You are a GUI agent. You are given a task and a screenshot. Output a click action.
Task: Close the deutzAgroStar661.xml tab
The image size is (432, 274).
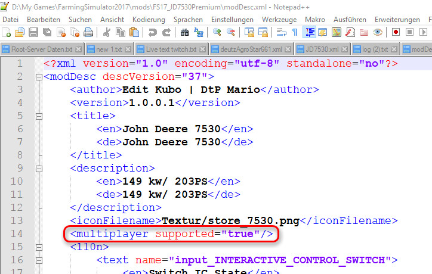click(288, 49)
